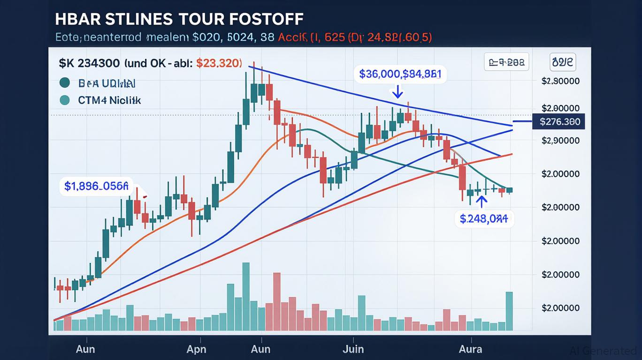
Task: Click the leftmost "Aun" time axis label
Action: point(85,349)
